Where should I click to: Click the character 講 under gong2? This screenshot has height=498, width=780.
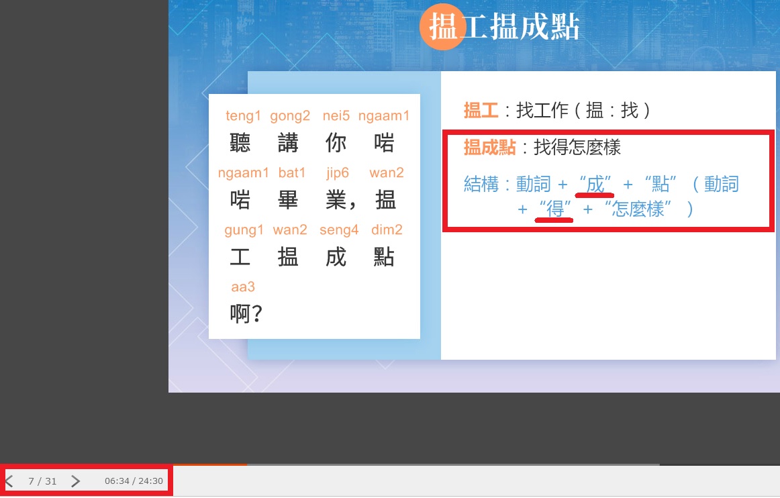(288, 143)
